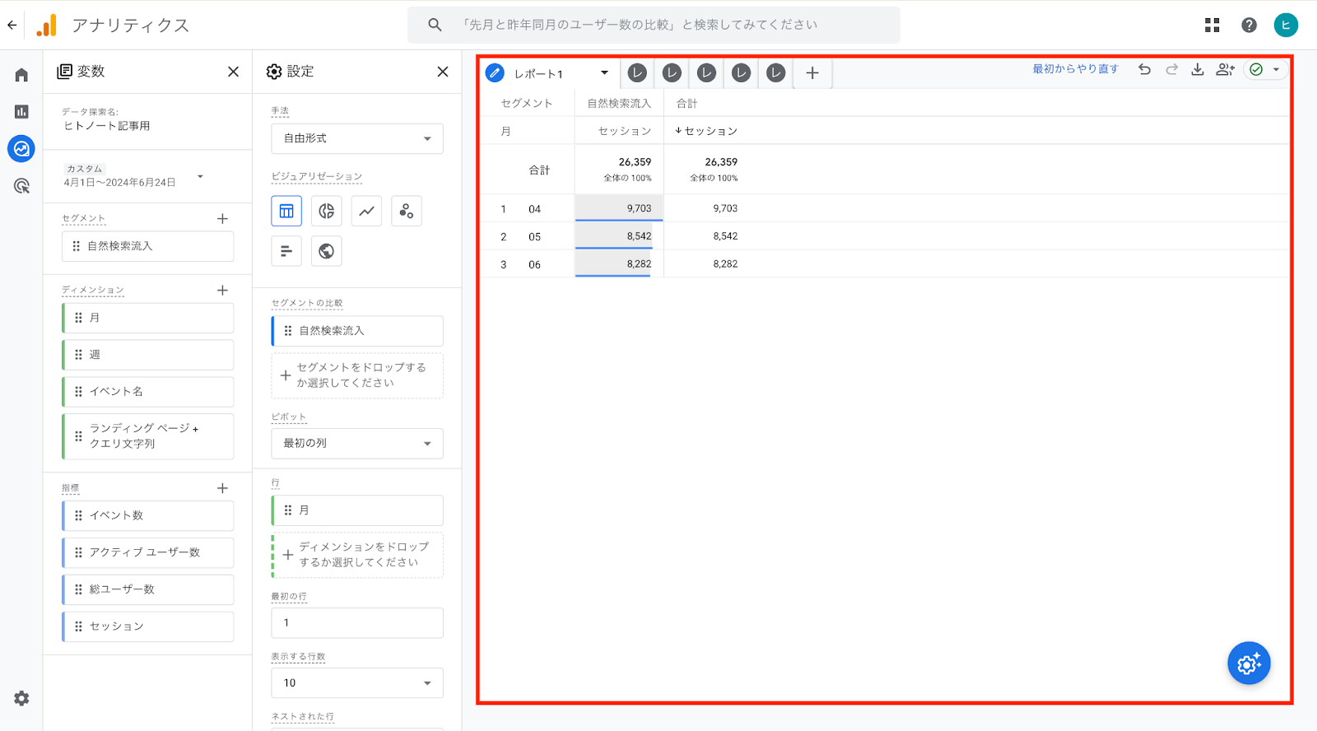Select the イベント数 metric

click(148, 515)
